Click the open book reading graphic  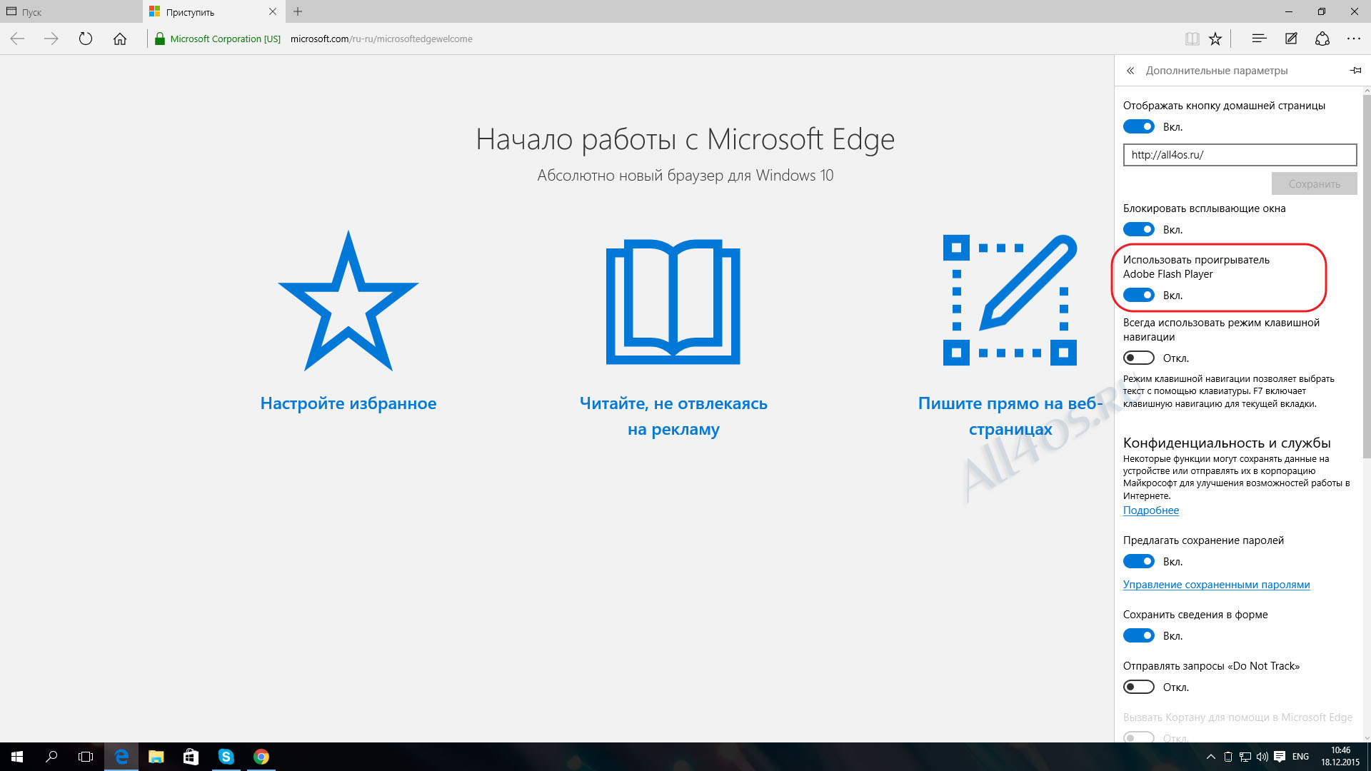[x=673, y=302]
